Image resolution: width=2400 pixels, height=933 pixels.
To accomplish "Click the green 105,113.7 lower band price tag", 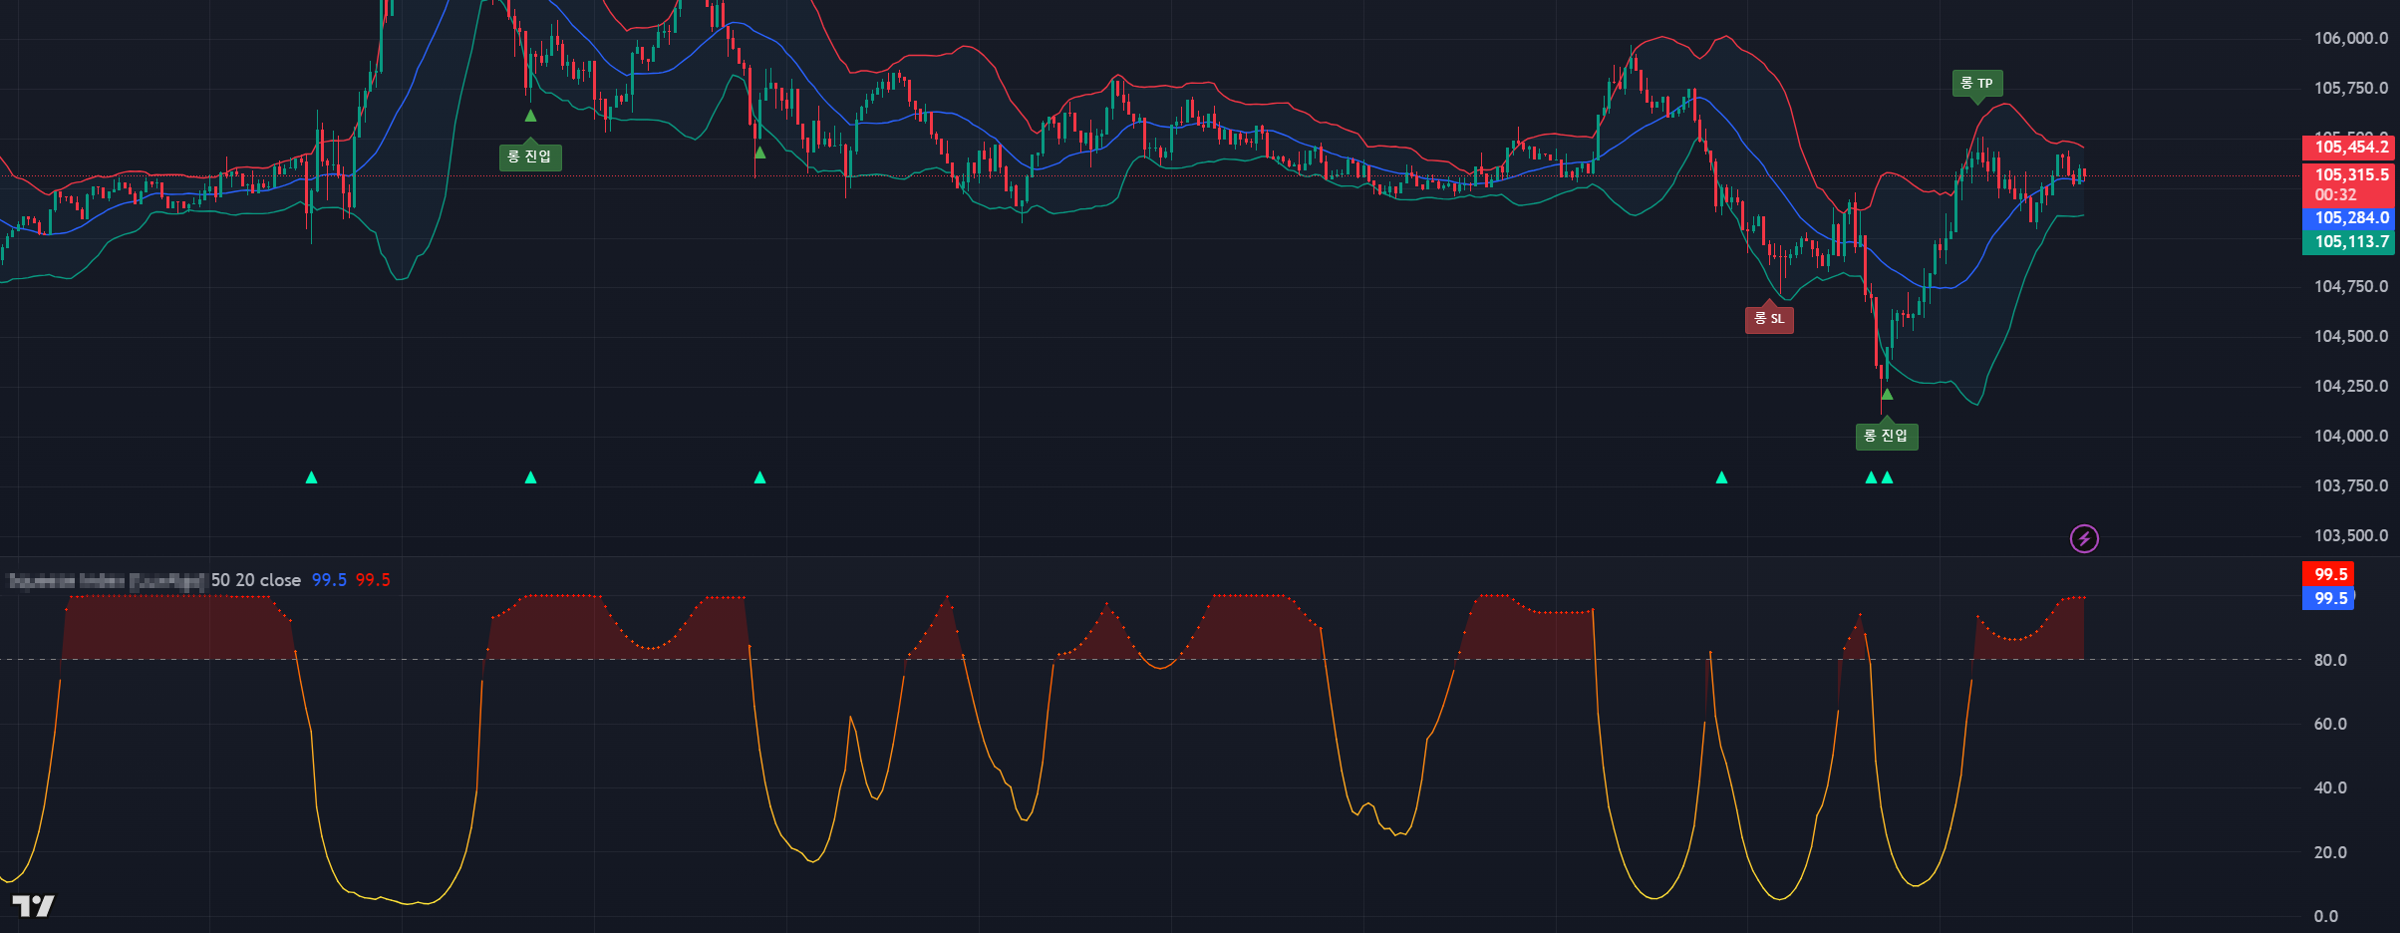I will (2348, 242).
